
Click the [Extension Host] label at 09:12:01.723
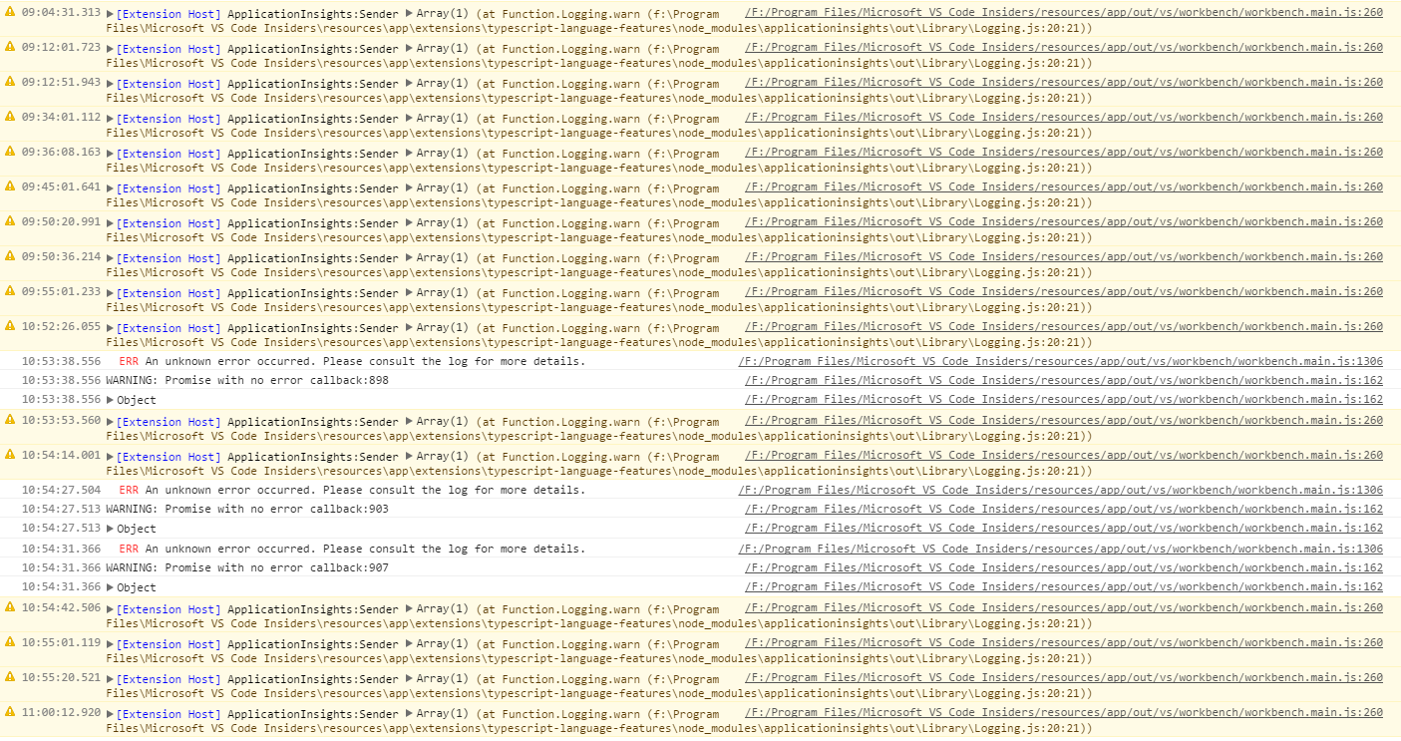pos(169,49)
